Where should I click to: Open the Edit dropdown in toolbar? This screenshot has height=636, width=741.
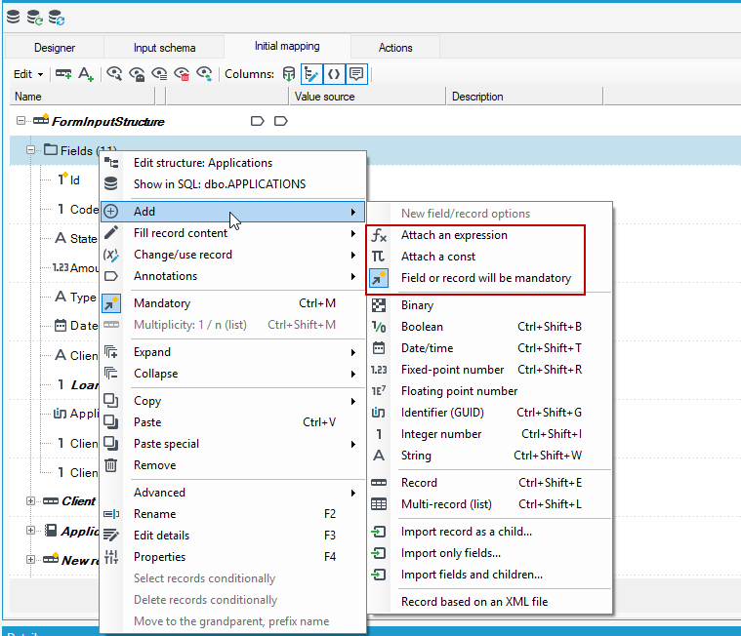pyautogui.click(x=28, y=74)
